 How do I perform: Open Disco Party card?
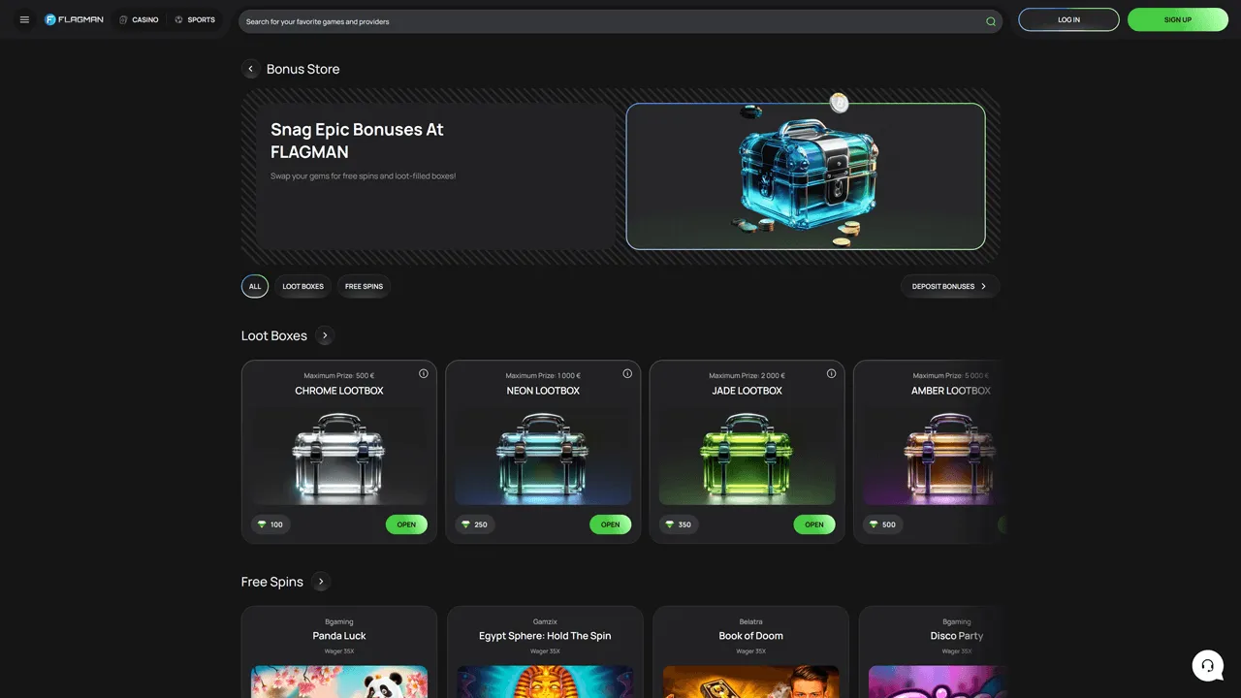tap(931, 651)
